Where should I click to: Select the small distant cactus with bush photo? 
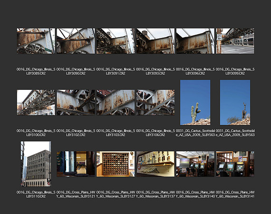click(235, 102)
